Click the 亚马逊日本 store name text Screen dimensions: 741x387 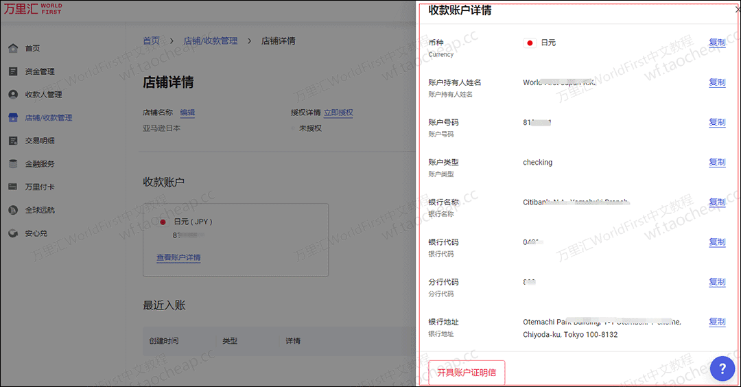162,128
